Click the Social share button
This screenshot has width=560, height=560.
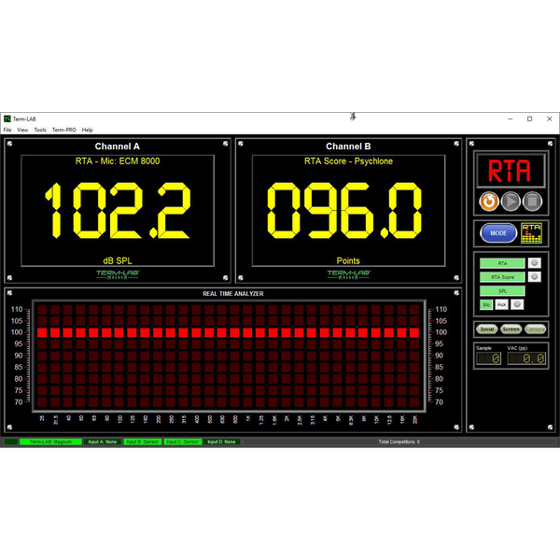(x=487, y=329)
